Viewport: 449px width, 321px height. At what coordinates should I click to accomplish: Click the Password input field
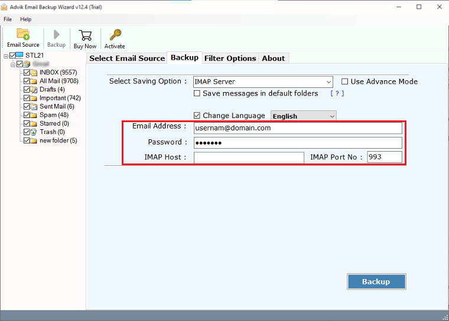pyautogui.click(x=298, y=143)
